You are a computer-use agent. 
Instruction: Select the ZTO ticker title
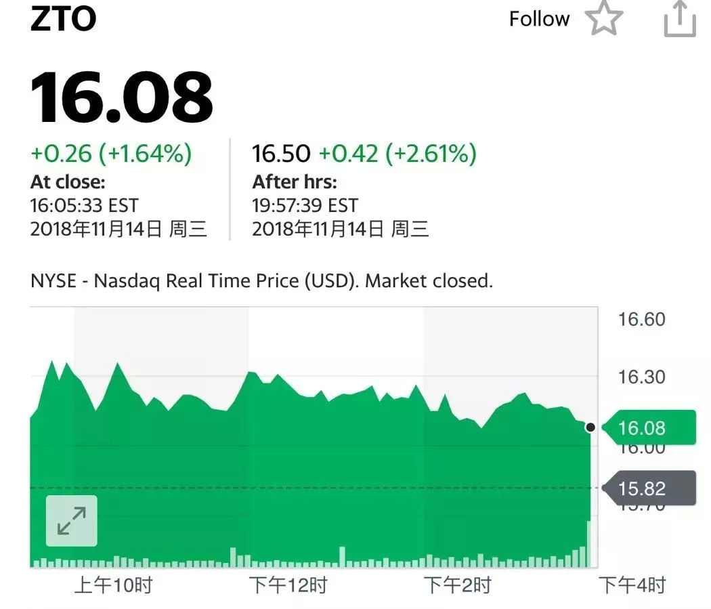pos(63,19)
